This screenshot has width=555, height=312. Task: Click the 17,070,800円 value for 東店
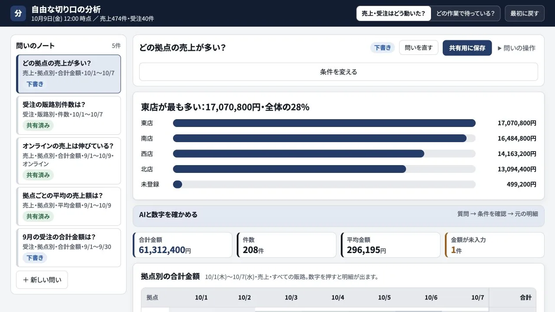[x=517, y=123]
